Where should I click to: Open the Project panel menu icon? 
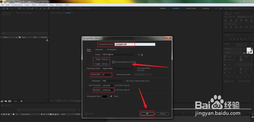pyautogui.click(x=9, y=13)
